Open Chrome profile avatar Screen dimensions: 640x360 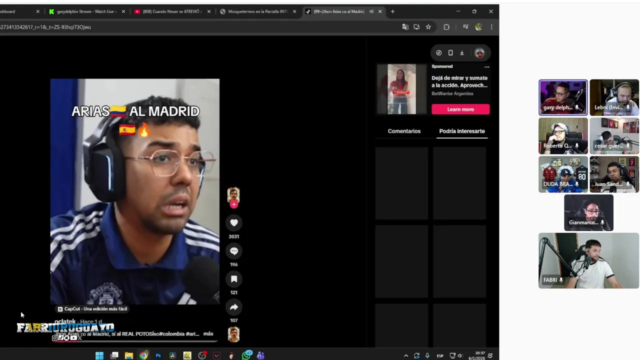pos(478,27)
